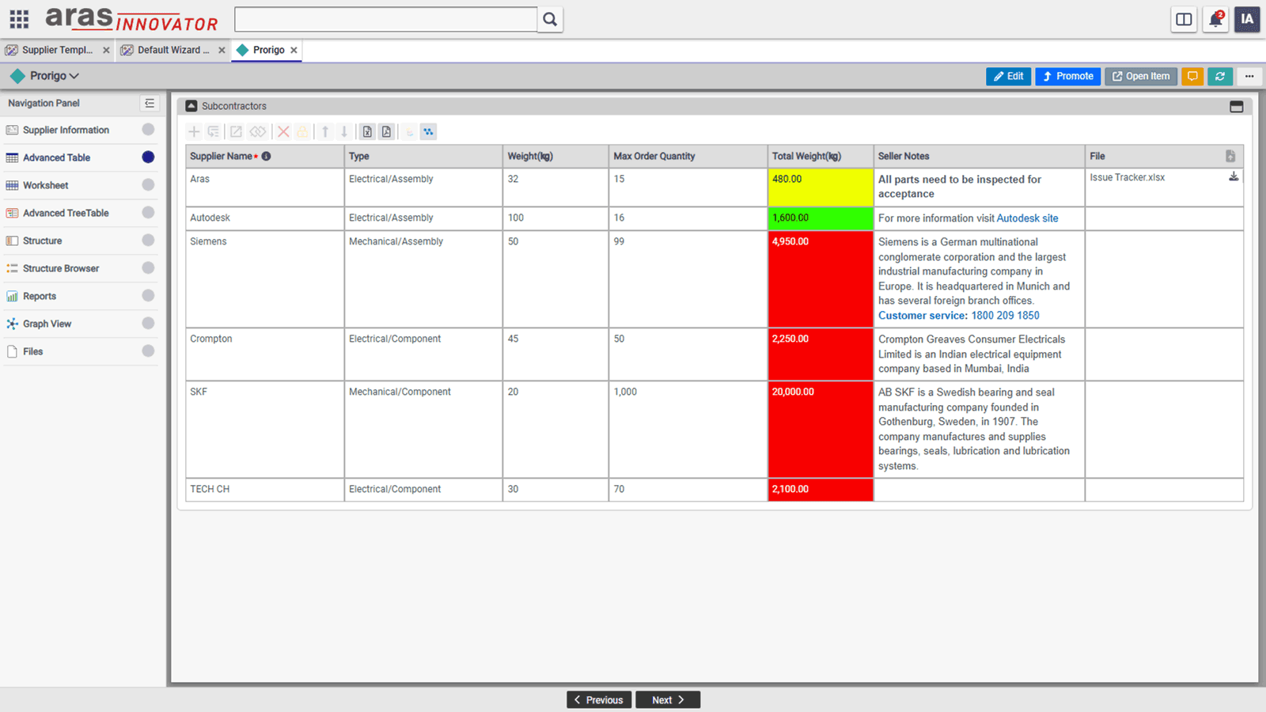Click the file column header document icon

coord(1230,156)
